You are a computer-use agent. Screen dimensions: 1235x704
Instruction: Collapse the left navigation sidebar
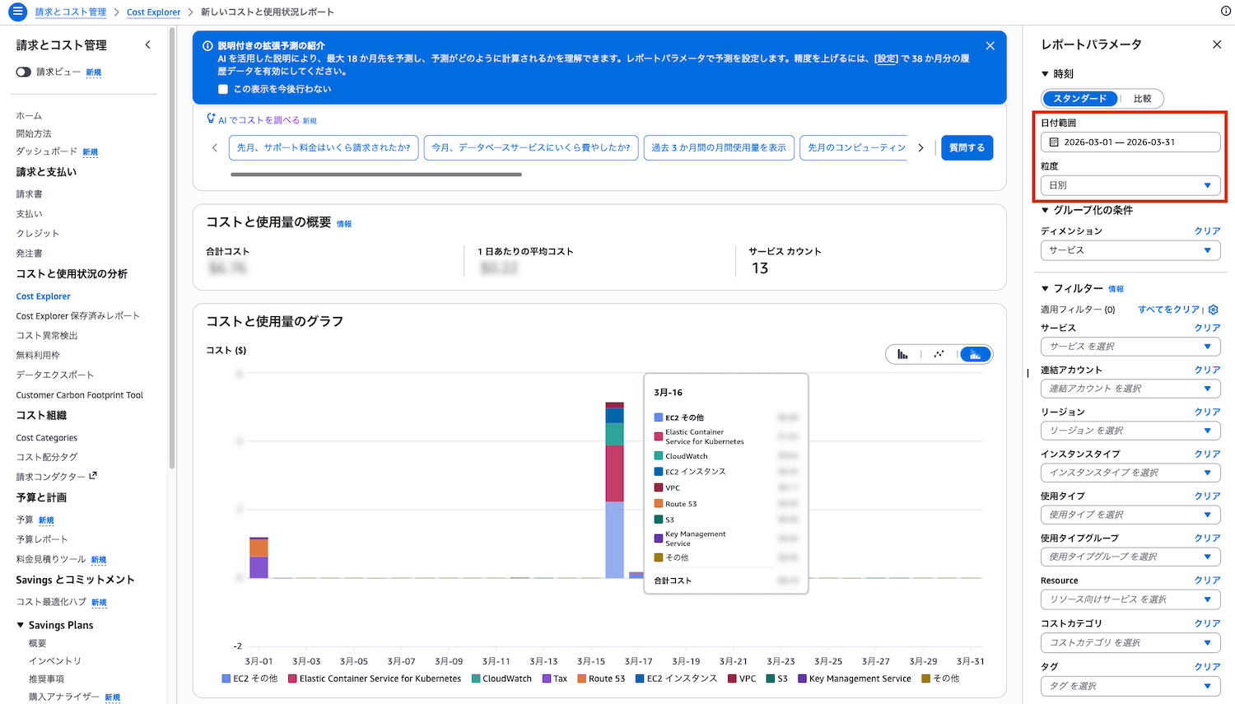pos(148,45)
